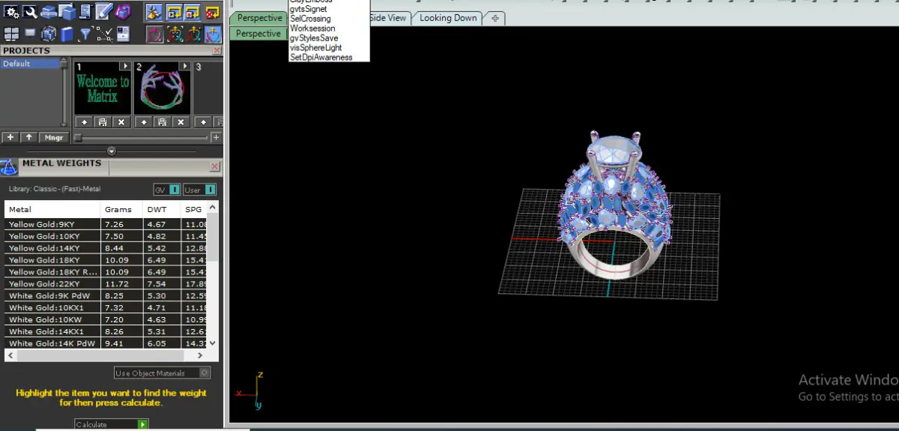Viewport: 899px width, 431px height.
Task: Click the gumball icon with selection brackets
Action: pos(174,34)
